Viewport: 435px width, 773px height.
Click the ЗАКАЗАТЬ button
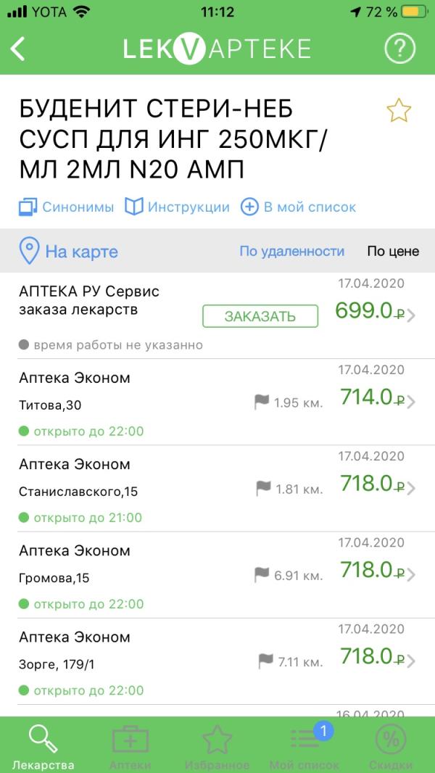point(260,316)
